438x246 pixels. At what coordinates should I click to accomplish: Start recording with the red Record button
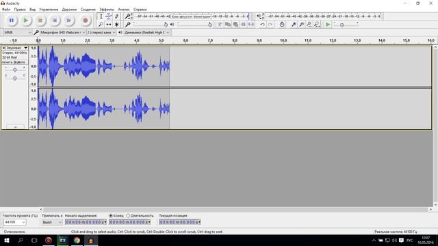point(85,20)
